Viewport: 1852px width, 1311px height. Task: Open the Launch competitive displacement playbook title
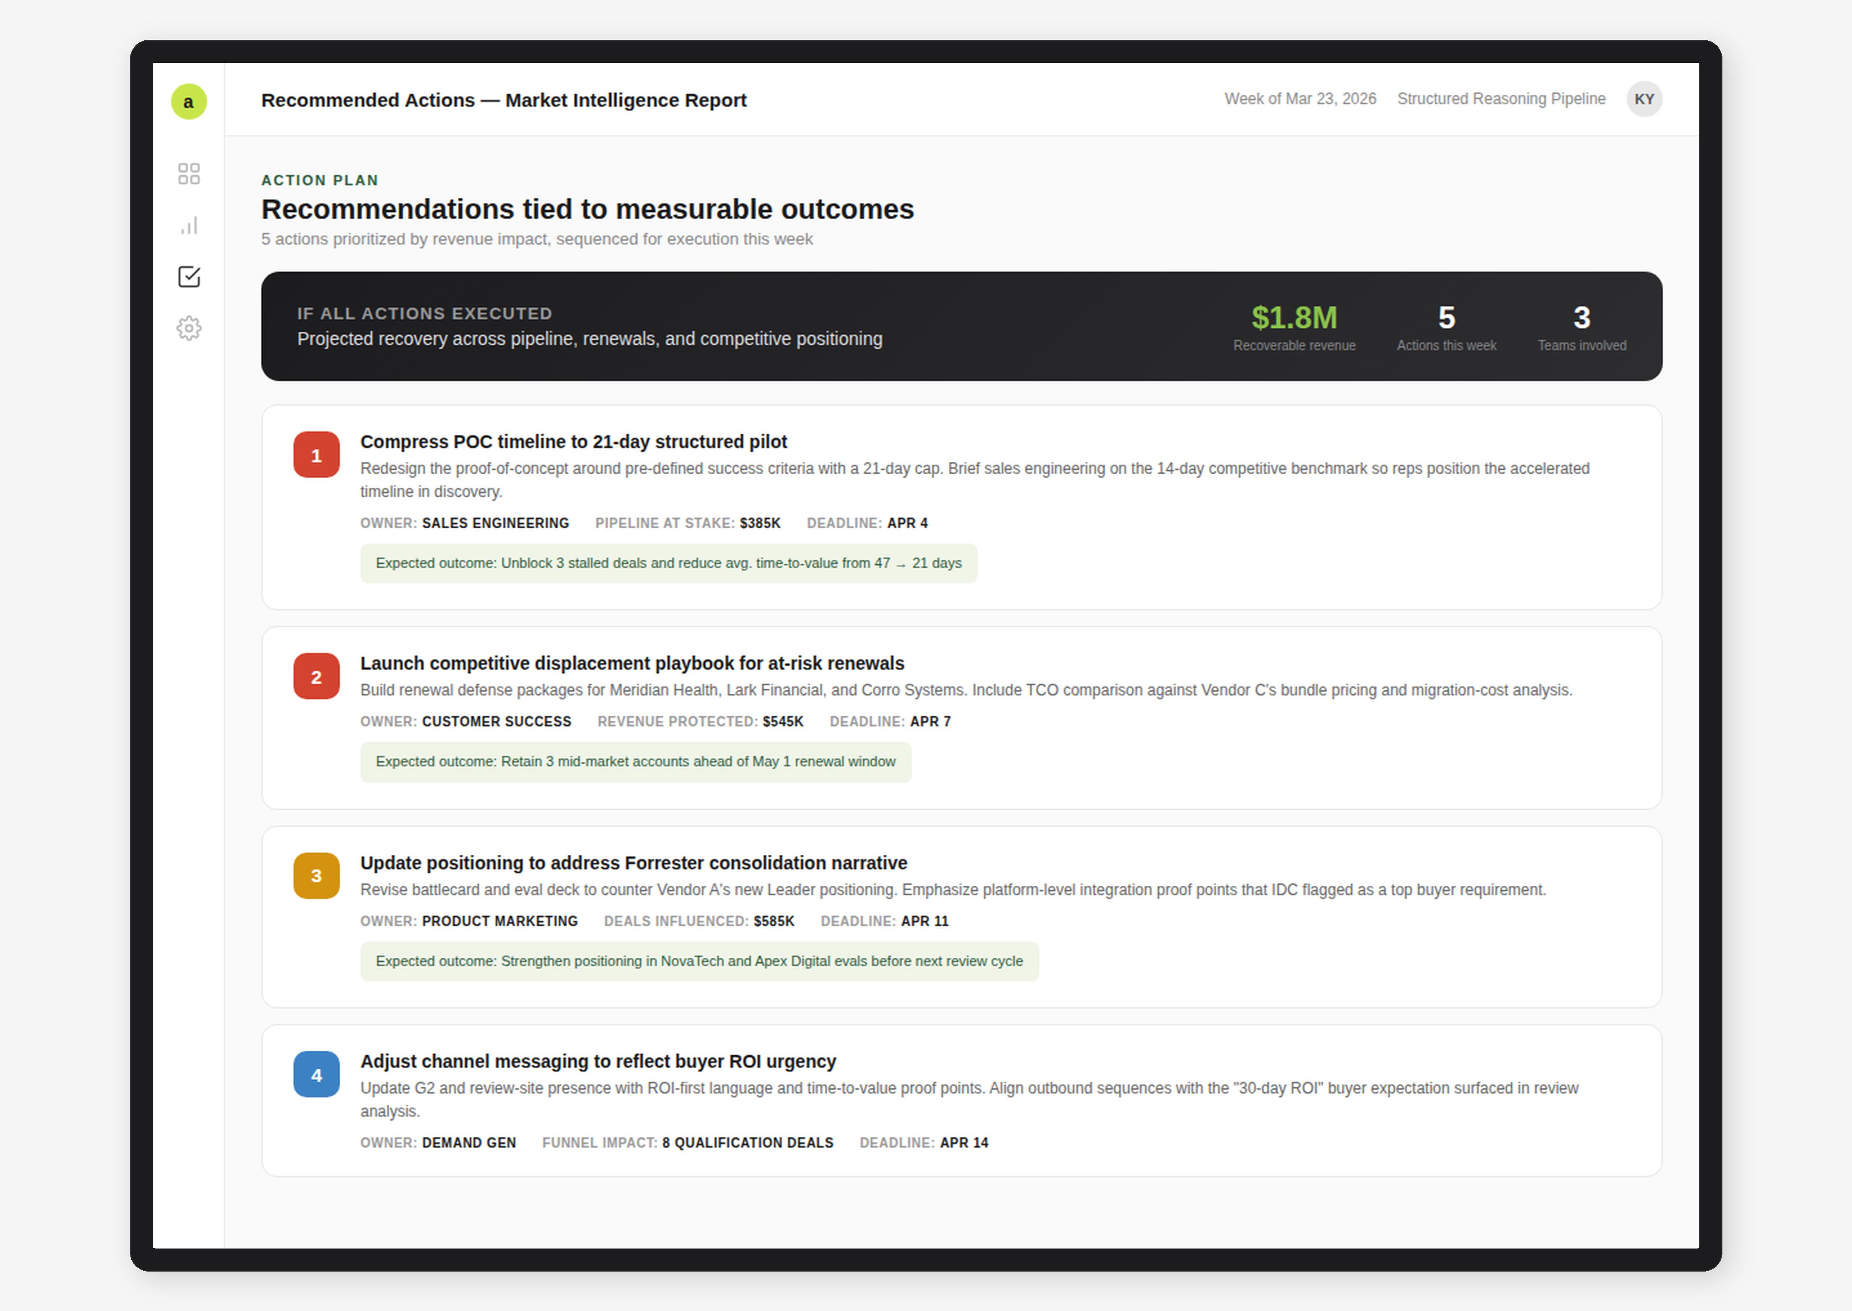click(x=631, y=663)
